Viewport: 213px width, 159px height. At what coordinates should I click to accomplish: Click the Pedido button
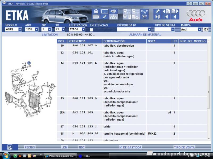30,147
